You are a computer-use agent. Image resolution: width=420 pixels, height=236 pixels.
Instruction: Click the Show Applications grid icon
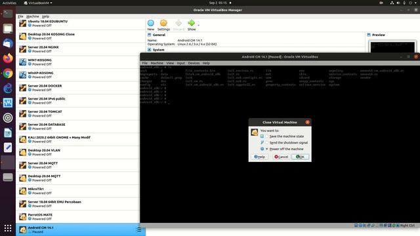click(8, 228)
